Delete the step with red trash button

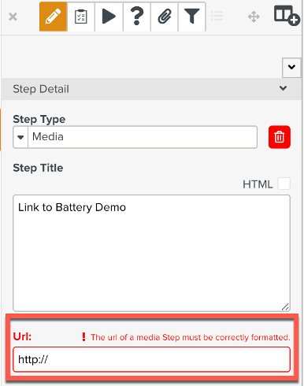point(280,137)
